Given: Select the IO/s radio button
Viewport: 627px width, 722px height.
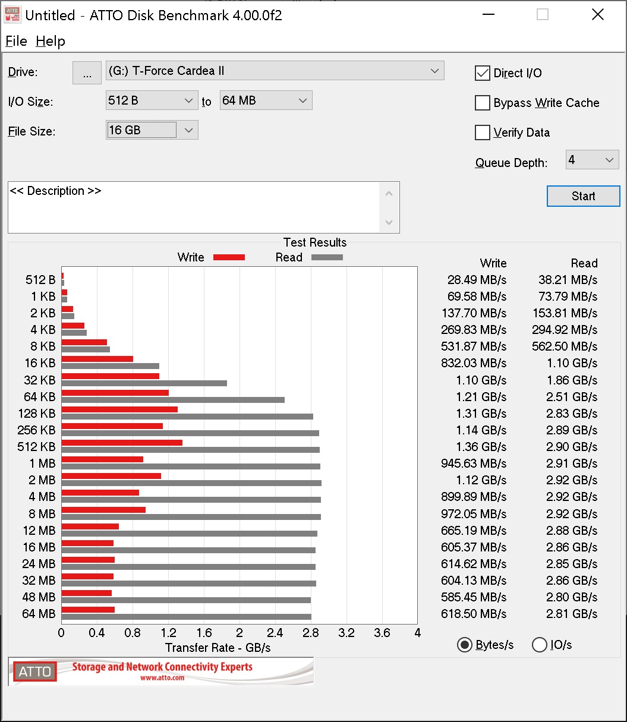Looking at the screenshot, I should pos(539,645).
